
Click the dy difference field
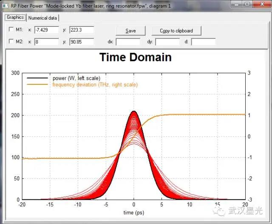(167, 42)
